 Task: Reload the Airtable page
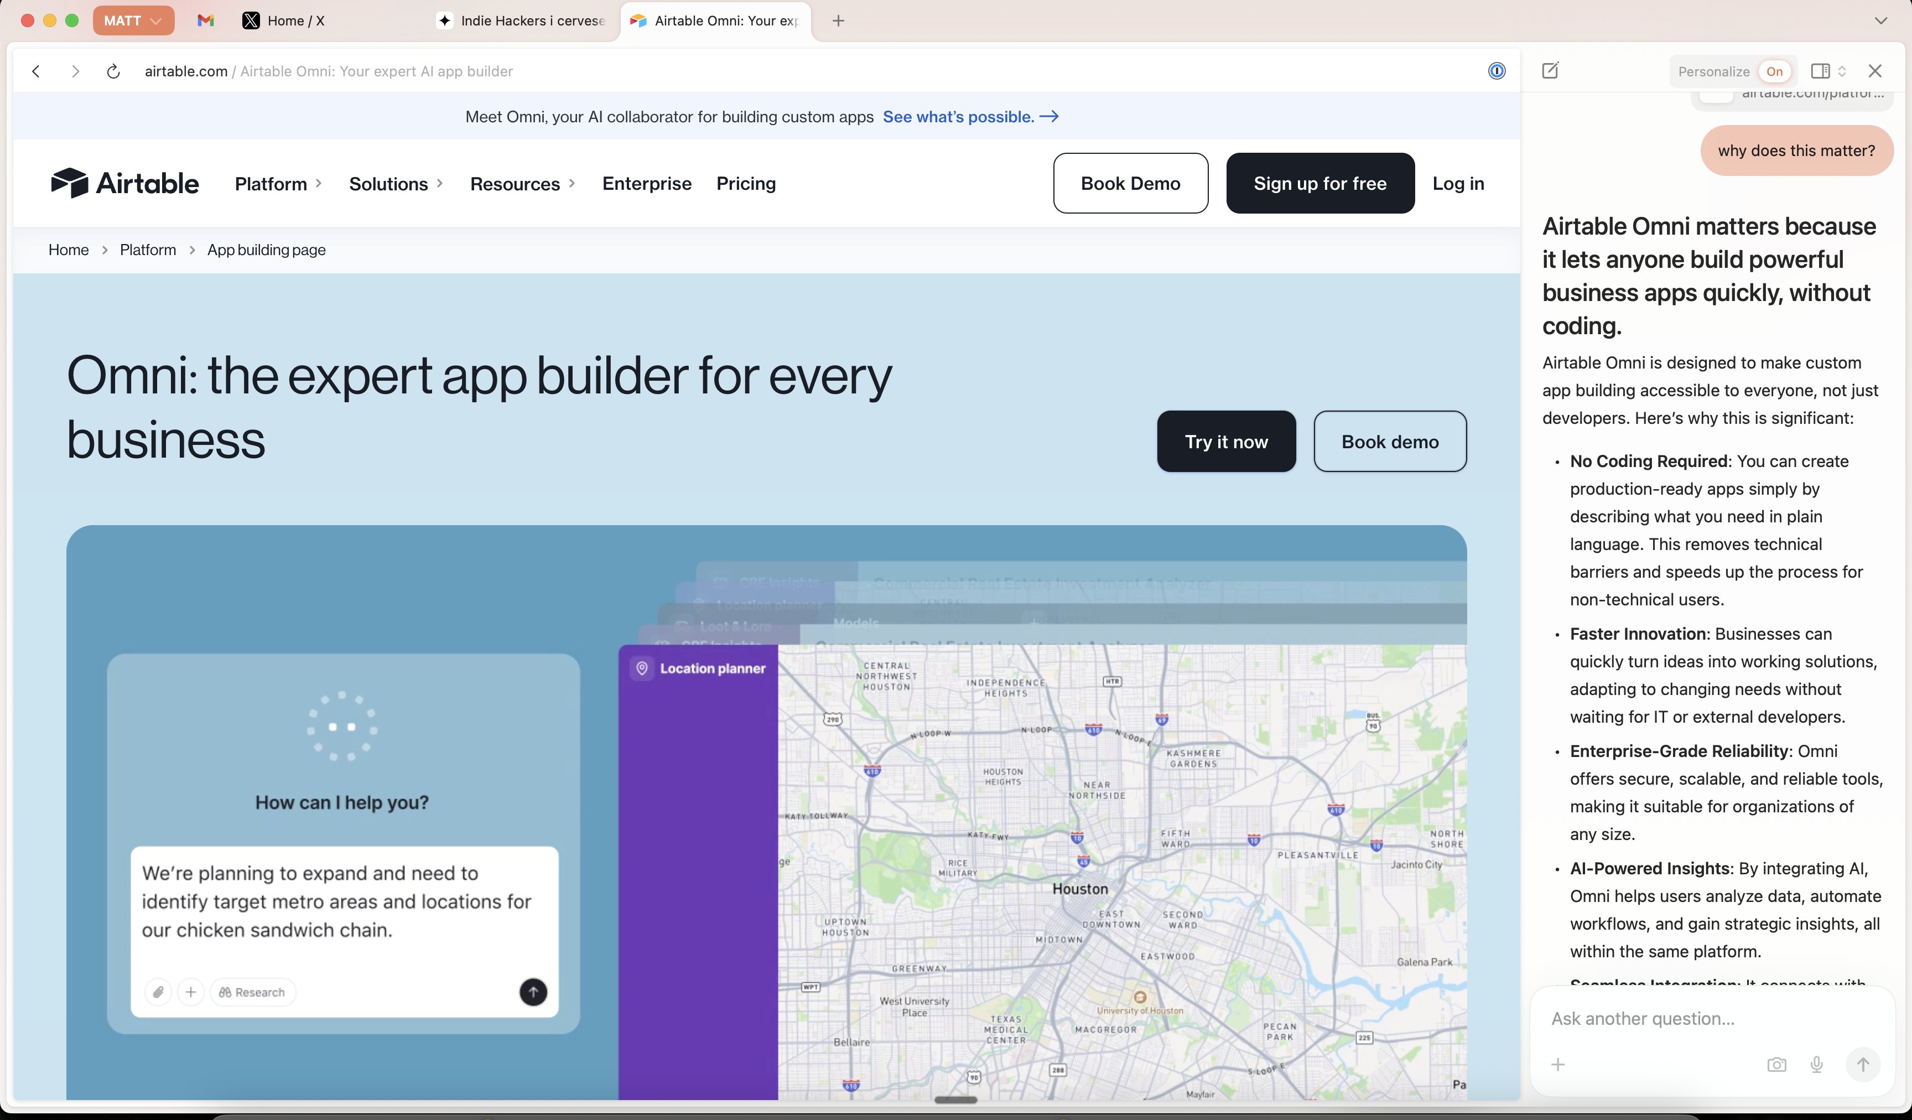coord(113,71)
